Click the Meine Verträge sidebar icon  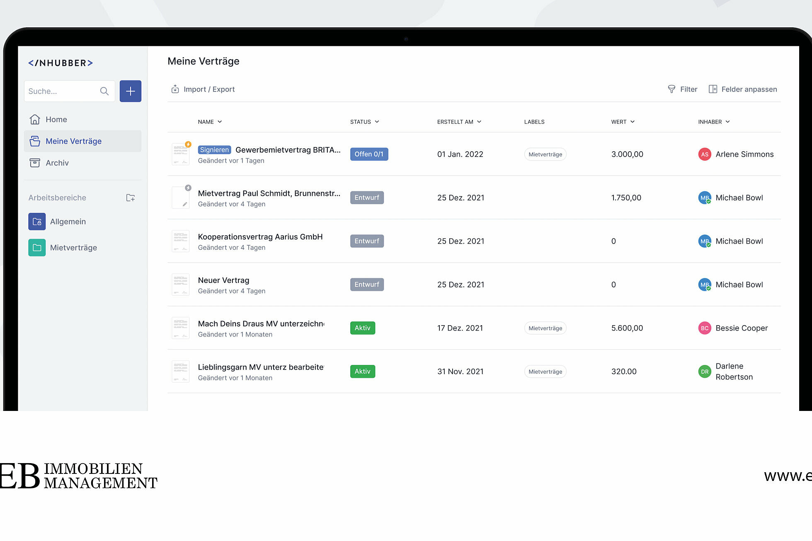35,141
